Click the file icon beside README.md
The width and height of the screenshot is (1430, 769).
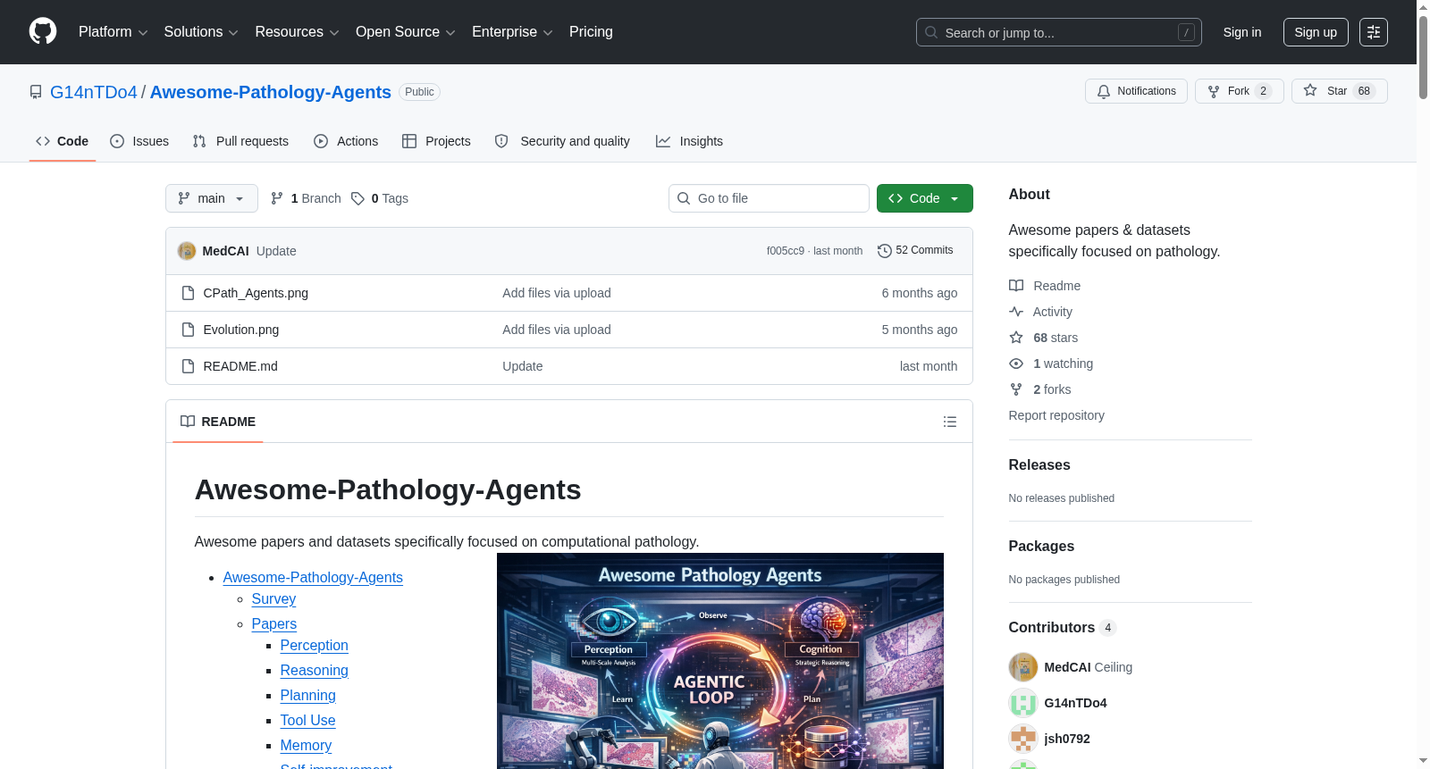(188, 366)
